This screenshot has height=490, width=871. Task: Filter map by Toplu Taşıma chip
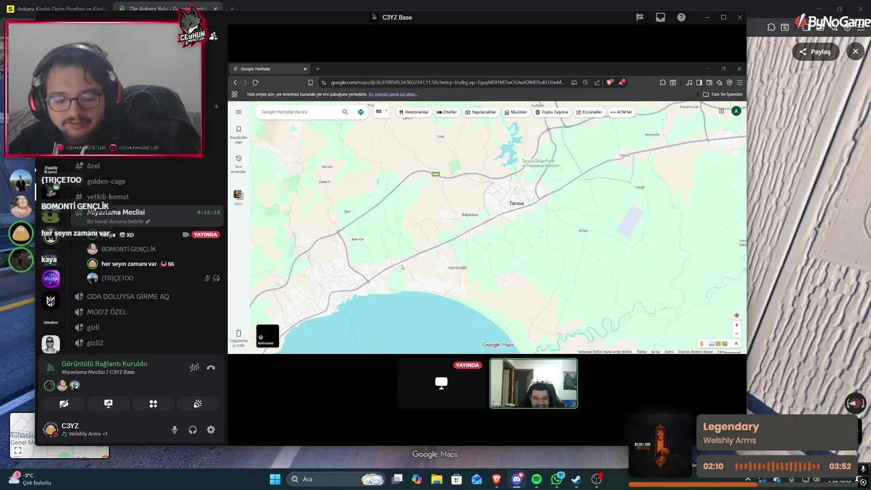[x=552, y=112]
